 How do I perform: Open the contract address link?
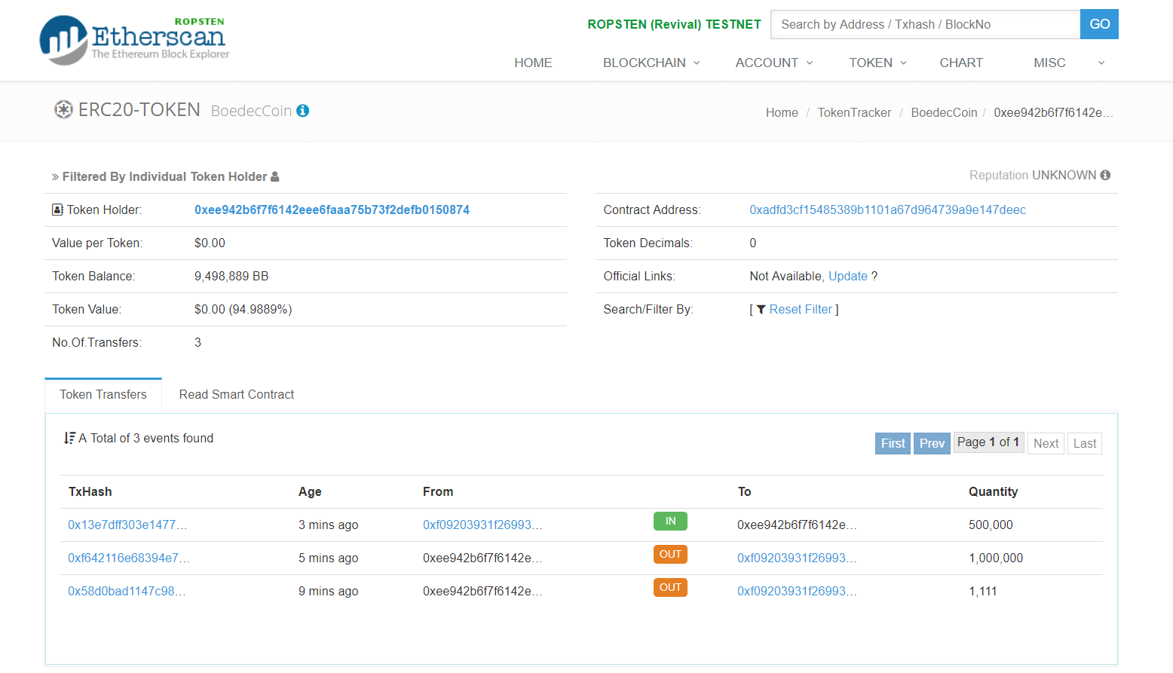click(887, 210)
